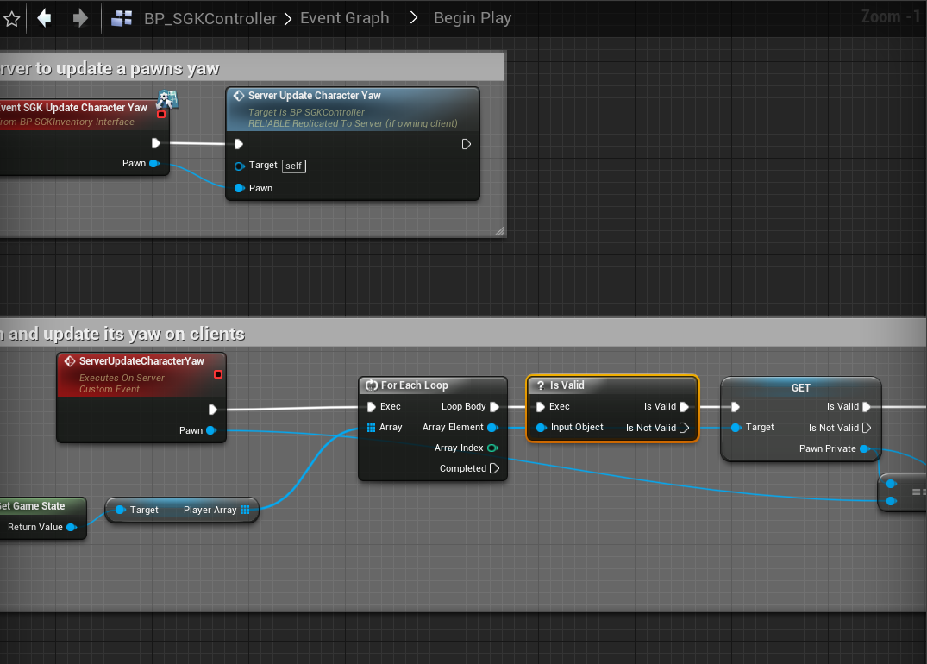
Task: Select the For Each Loop node title
Action: tap(414, 385)
